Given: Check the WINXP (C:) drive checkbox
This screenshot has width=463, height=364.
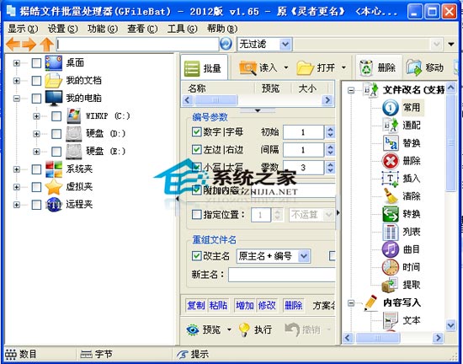Looking at the screenshot, I should [x=56, y=116].
